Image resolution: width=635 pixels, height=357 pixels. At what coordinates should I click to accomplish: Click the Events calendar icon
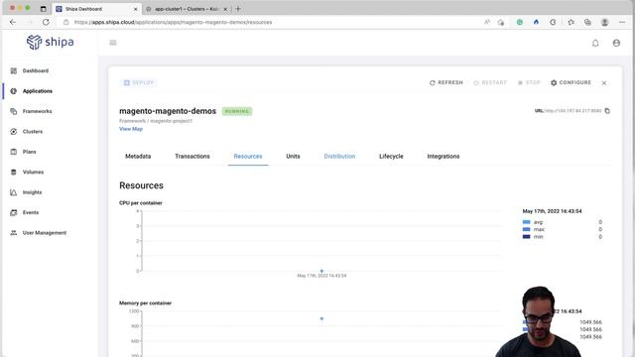click(13, 212)
